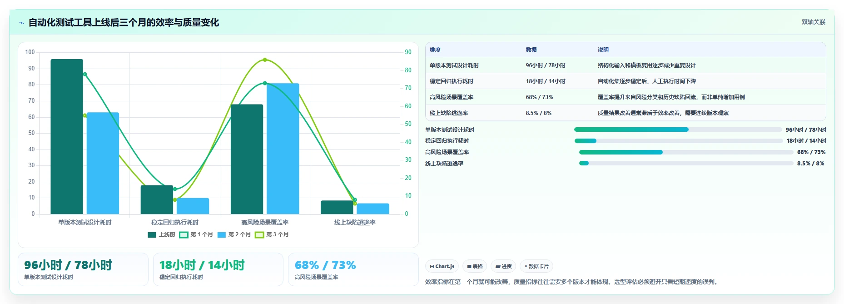Click the Chart.js tag chip
The width and height of the screenshot is (844, 304).
pyautogui.click(x=442, y=266)
